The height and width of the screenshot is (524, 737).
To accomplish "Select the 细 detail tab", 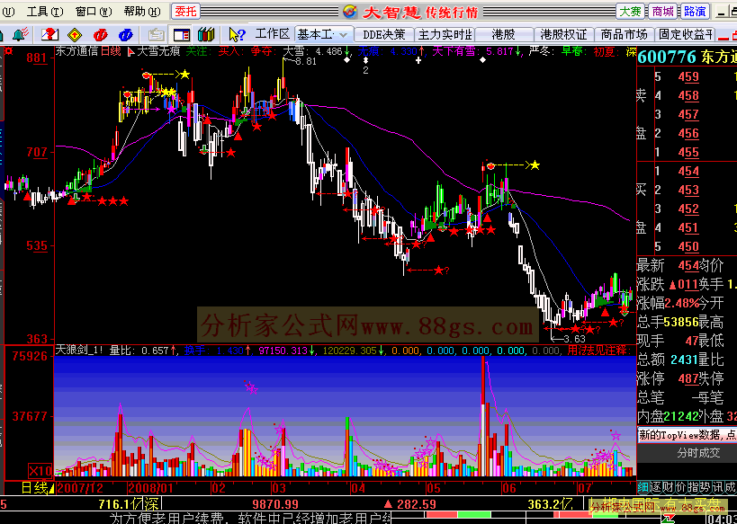I will pyautogui.click(x=643, y=487).
